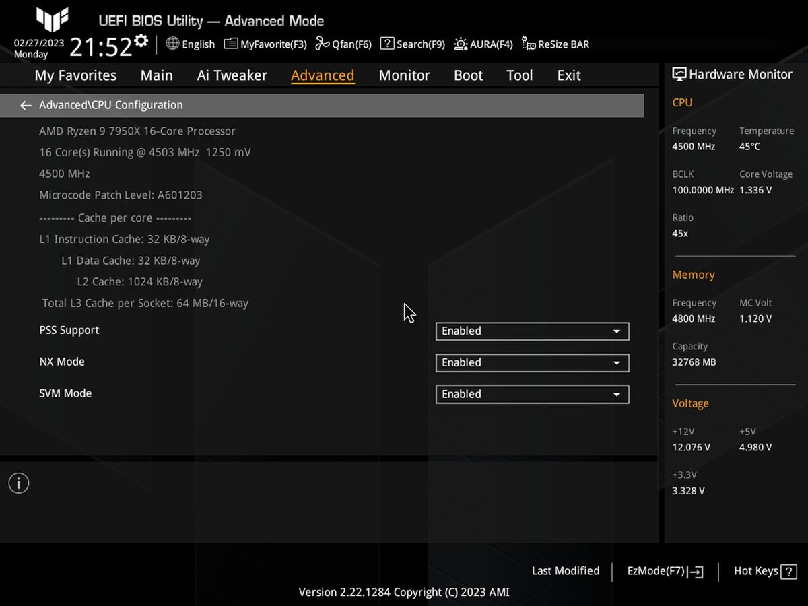Click the Hot Keys question mark icon
The height and width of the screenshot is (606, 808).
[788, 571]
